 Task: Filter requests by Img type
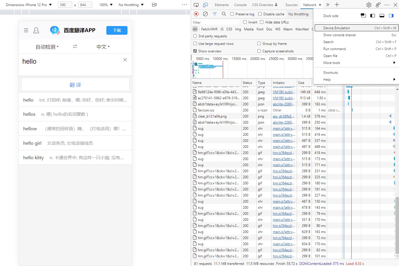pos(238,29)
